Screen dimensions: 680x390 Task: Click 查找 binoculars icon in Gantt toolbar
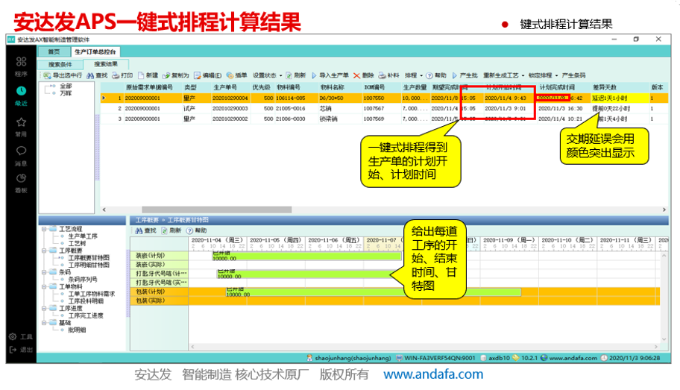[x=139, y=230]
